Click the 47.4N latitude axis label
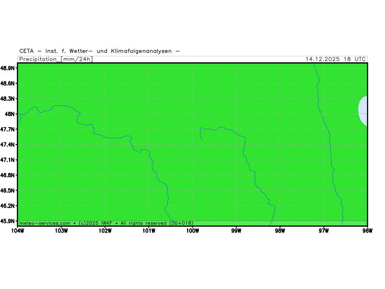The image size is (385, 289). [8, 144]
